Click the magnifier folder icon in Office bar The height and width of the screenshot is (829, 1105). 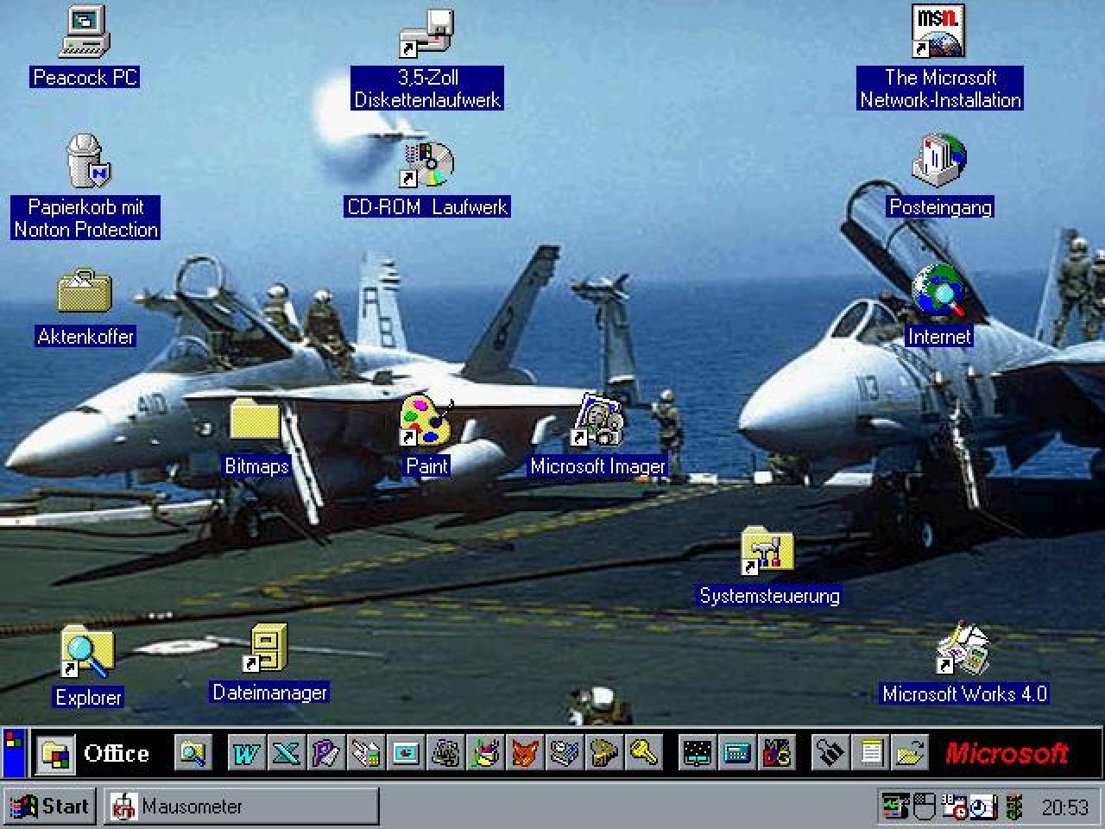pyautogui.click(x=193, y=753)
